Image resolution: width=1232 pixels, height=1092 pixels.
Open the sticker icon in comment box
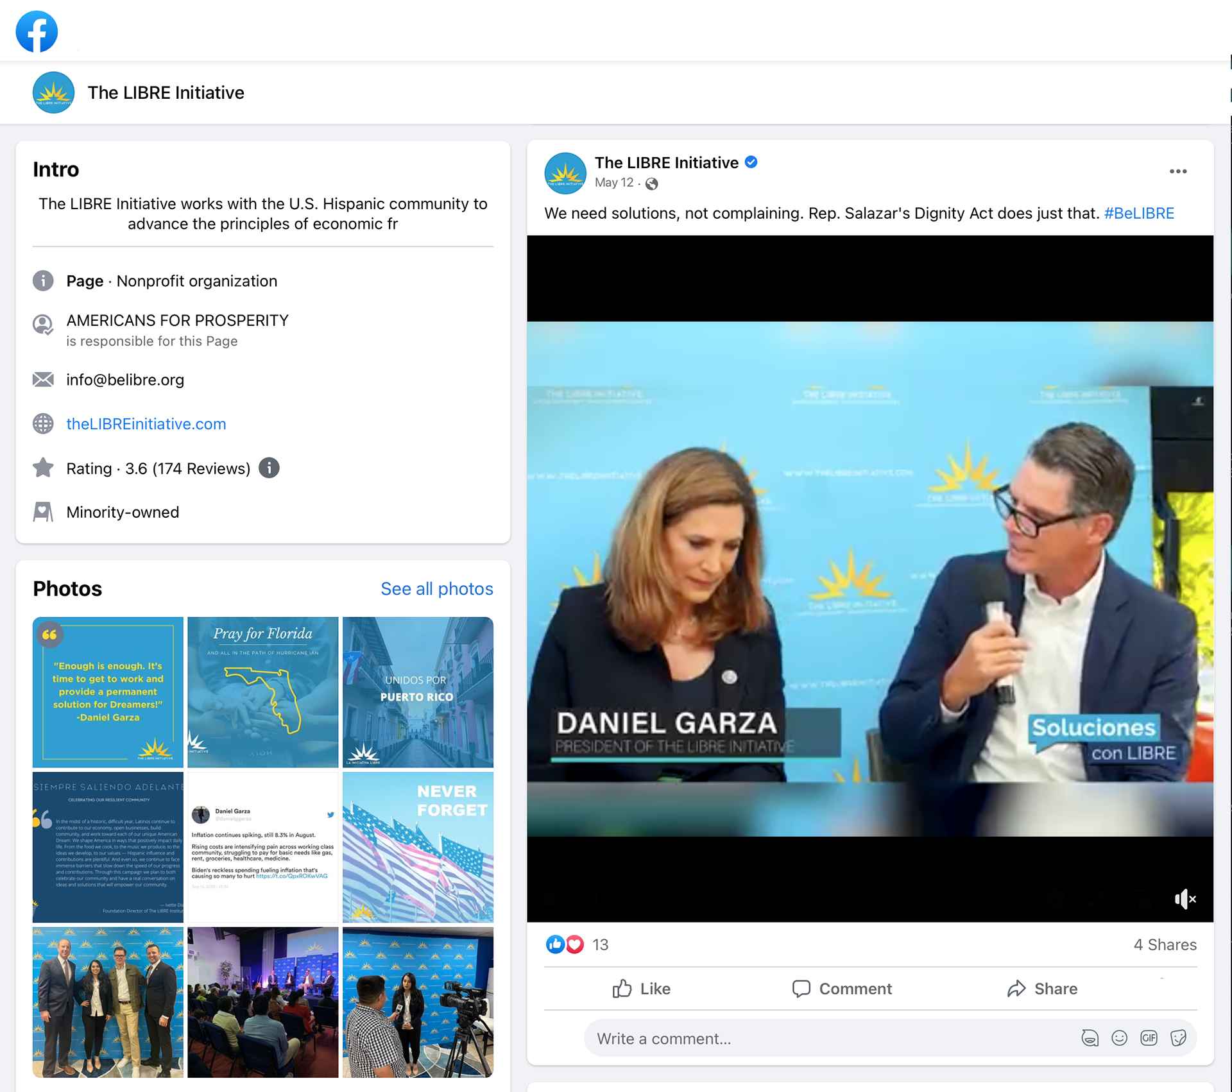tap(1178, 1038)
